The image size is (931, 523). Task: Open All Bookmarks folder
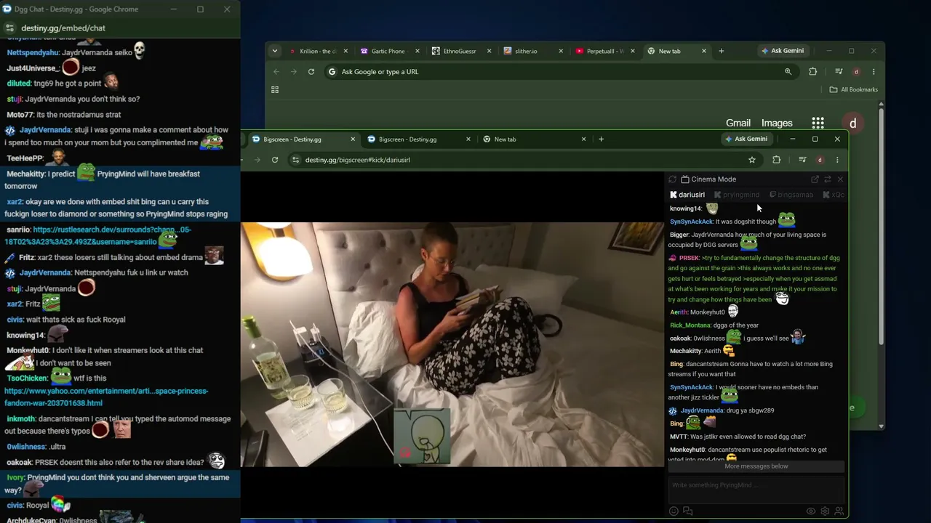854,89
